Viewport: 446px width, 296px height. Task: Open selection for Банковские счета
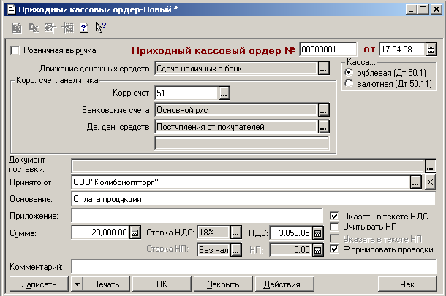tap(323, 109)
